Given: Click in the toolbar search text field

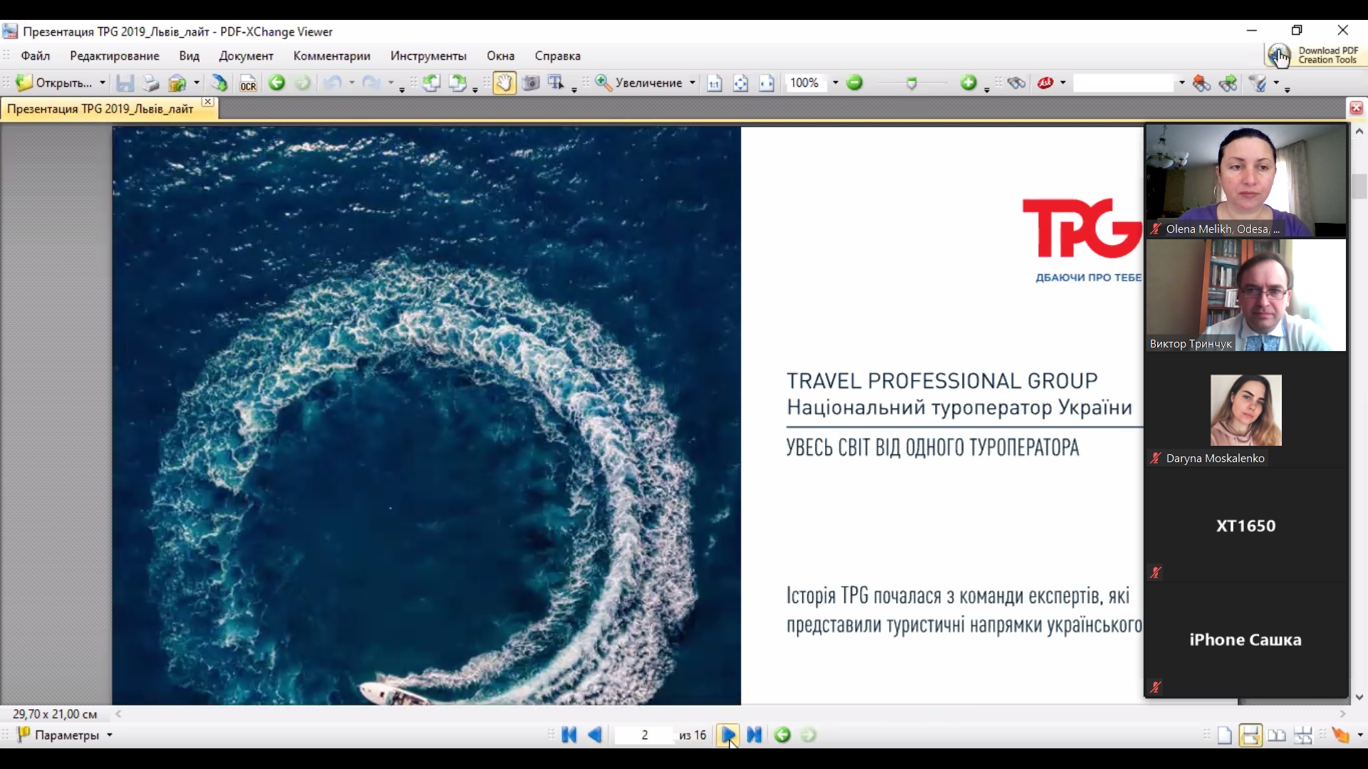Looking at the screenshot, I should [1124, 83].
